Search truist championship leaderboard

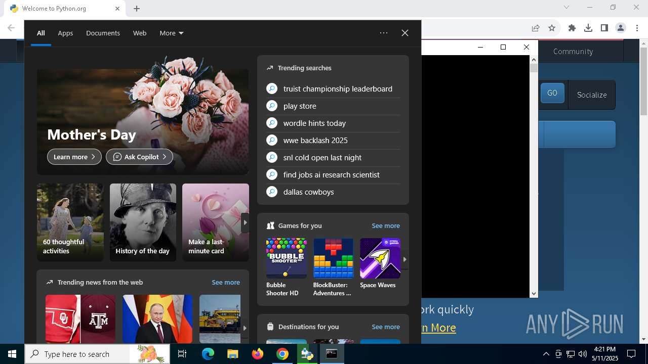pyautogui.click(x=333, y=89)
